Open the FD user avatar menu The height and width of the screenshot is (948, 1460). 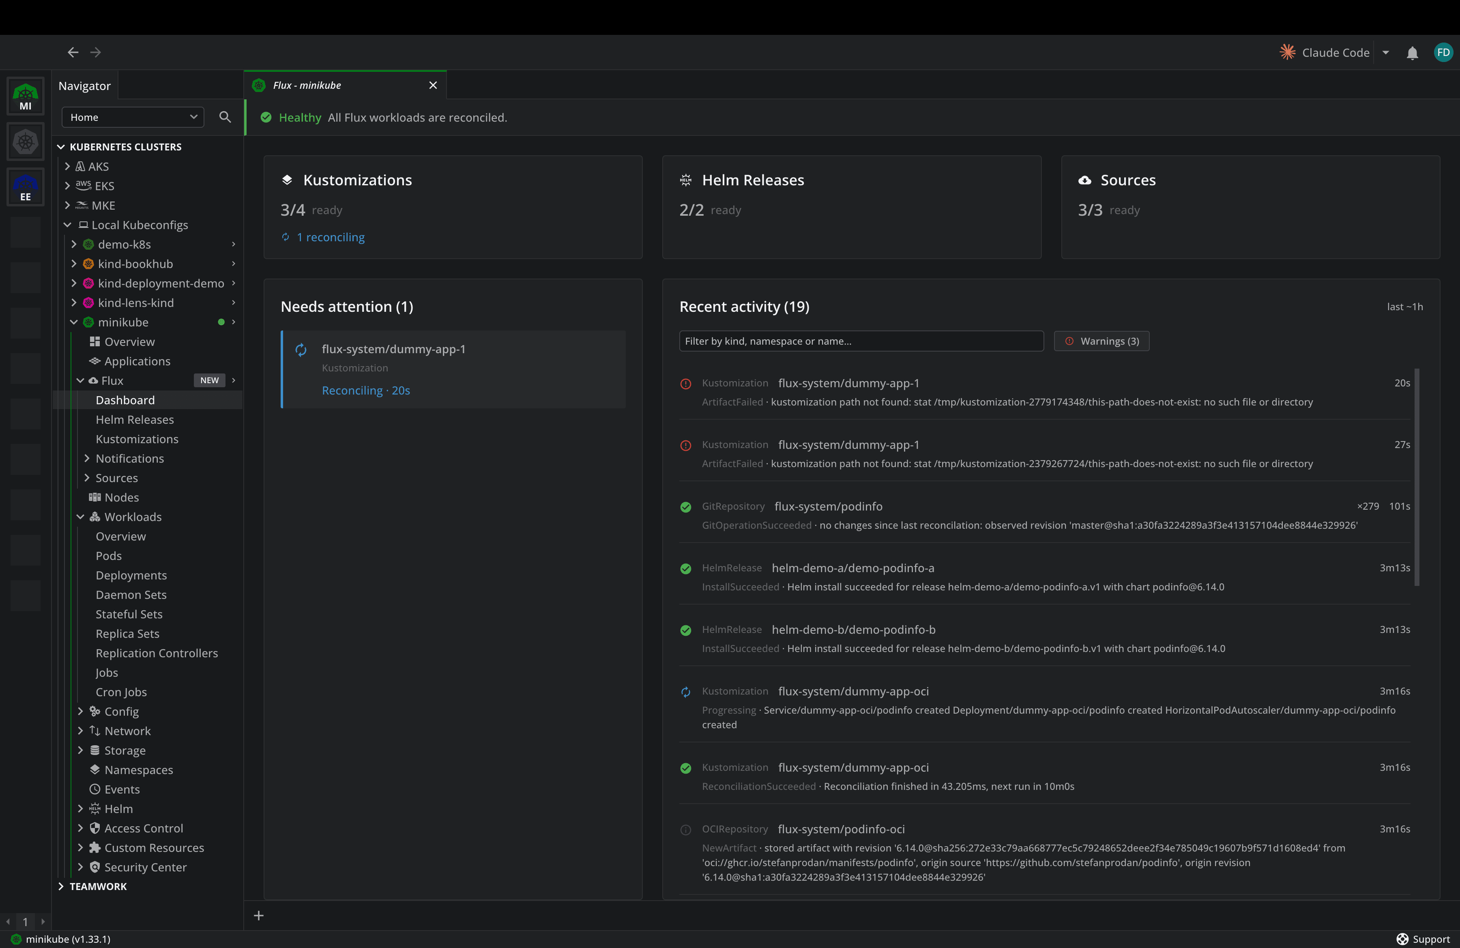(1443, 52)
